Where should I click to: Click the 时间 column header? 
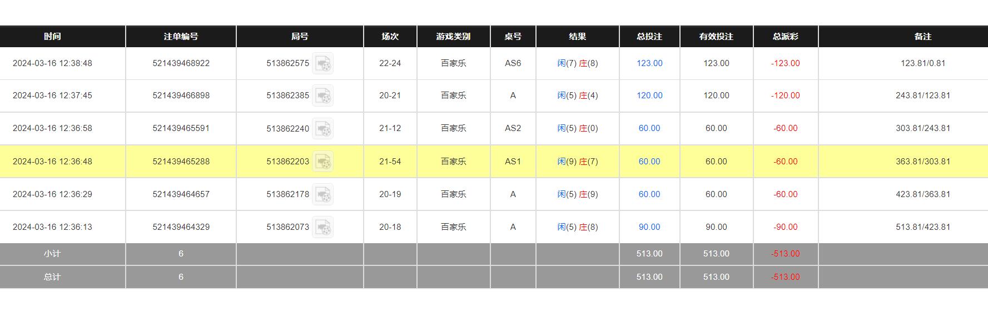[52, 37]
